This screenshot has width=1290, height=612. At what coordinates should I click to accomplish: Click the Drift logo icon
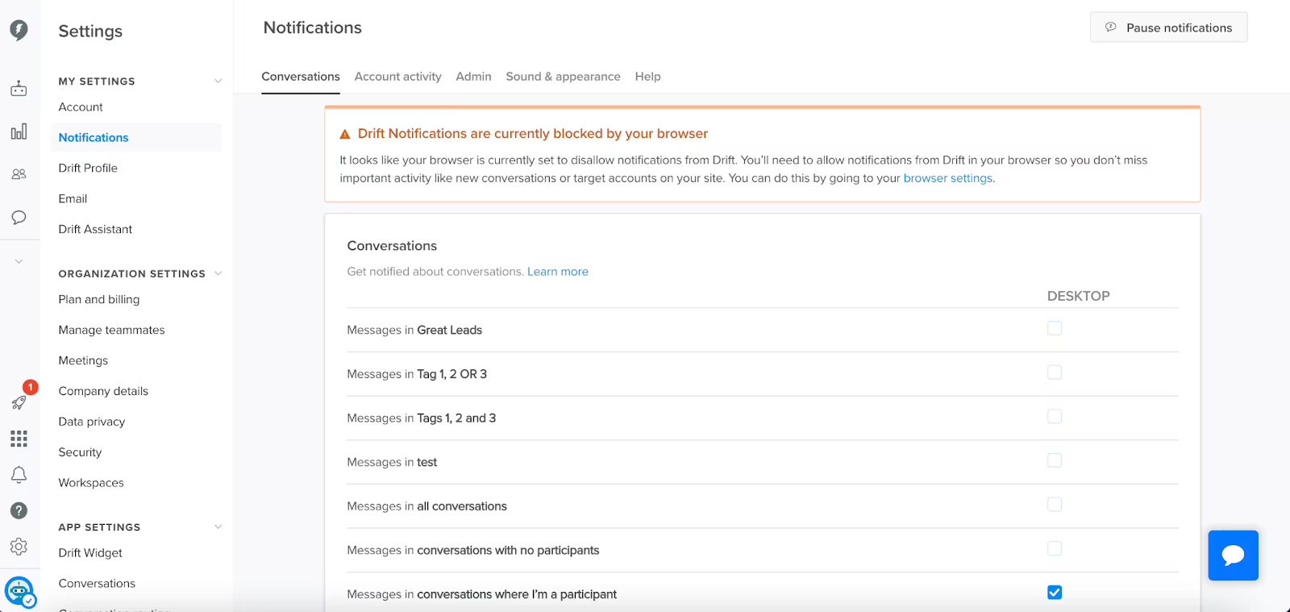click(19, 30)
